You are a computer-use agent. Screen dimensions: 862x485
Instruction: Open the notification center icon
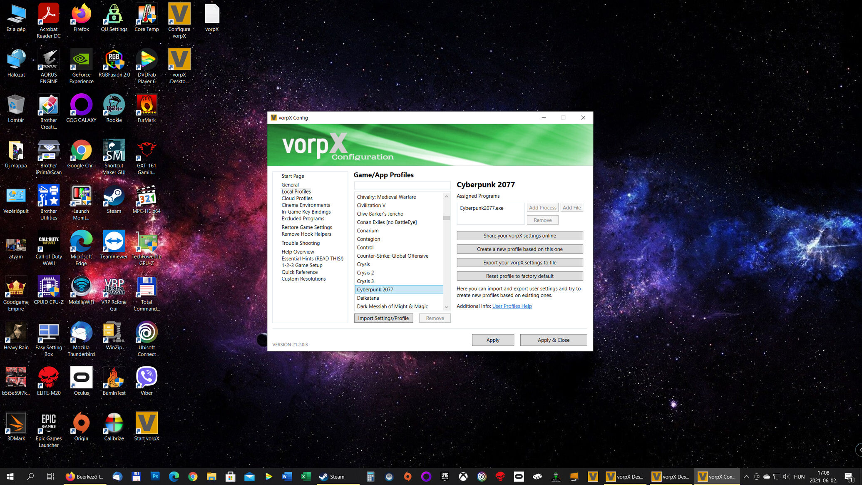click(849, 477)
